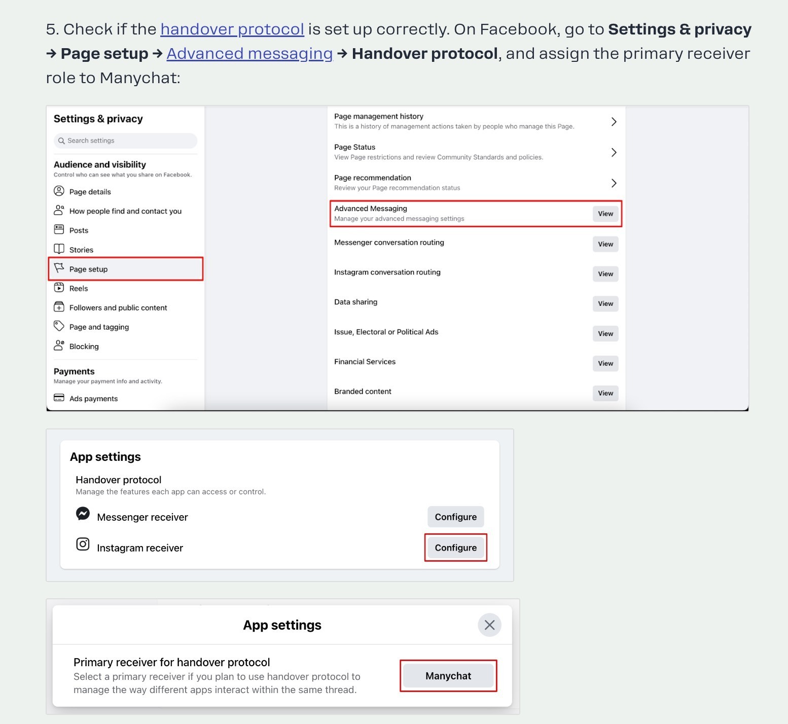Click the Page and tagging tag icon
The height and width of the screenshot is (724, 788).
(59, 326)
